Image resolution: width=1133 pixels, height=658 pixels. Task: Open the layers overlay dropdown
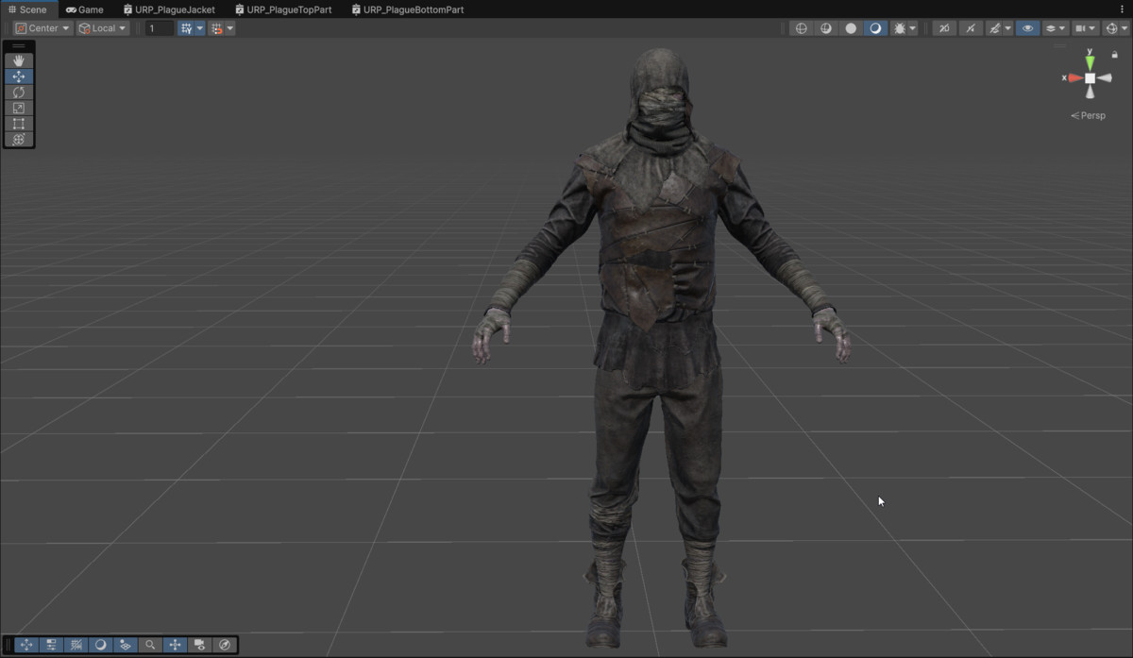(x=1056, y=28)
